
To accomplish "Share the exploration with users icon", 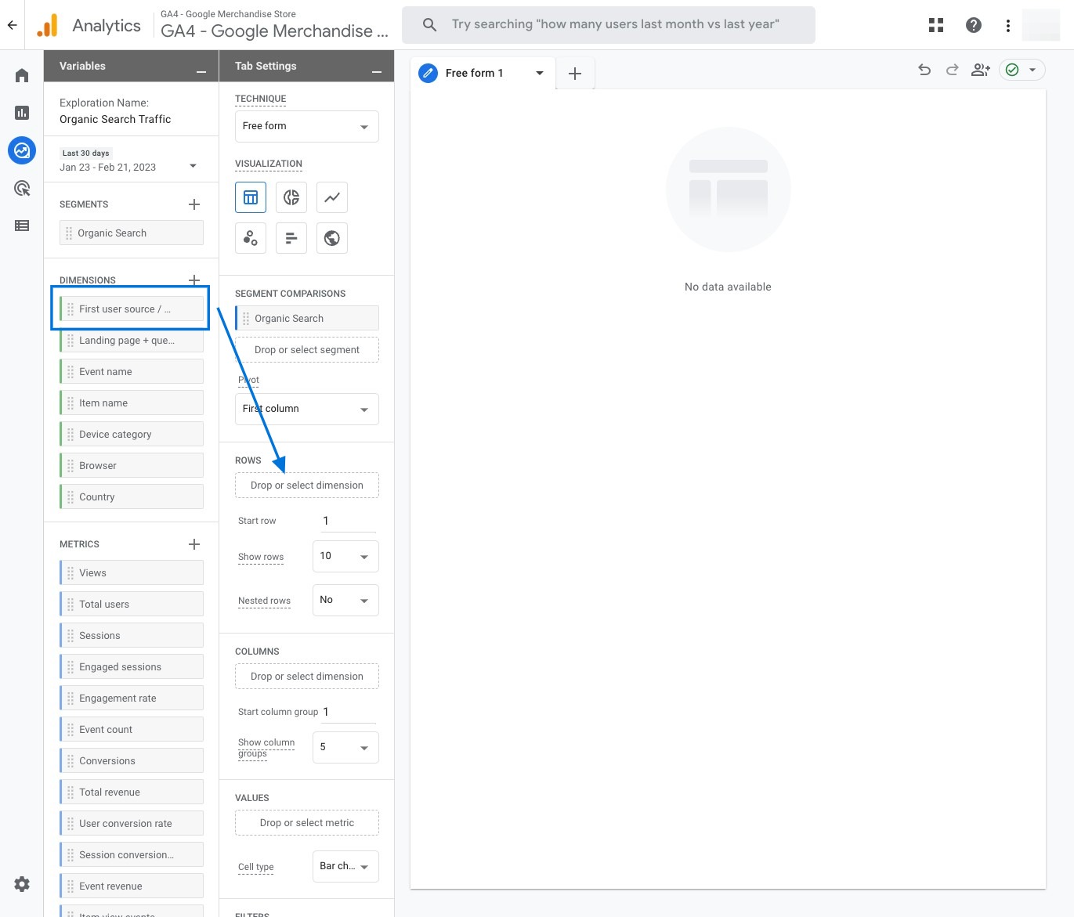I will point(981,70).
